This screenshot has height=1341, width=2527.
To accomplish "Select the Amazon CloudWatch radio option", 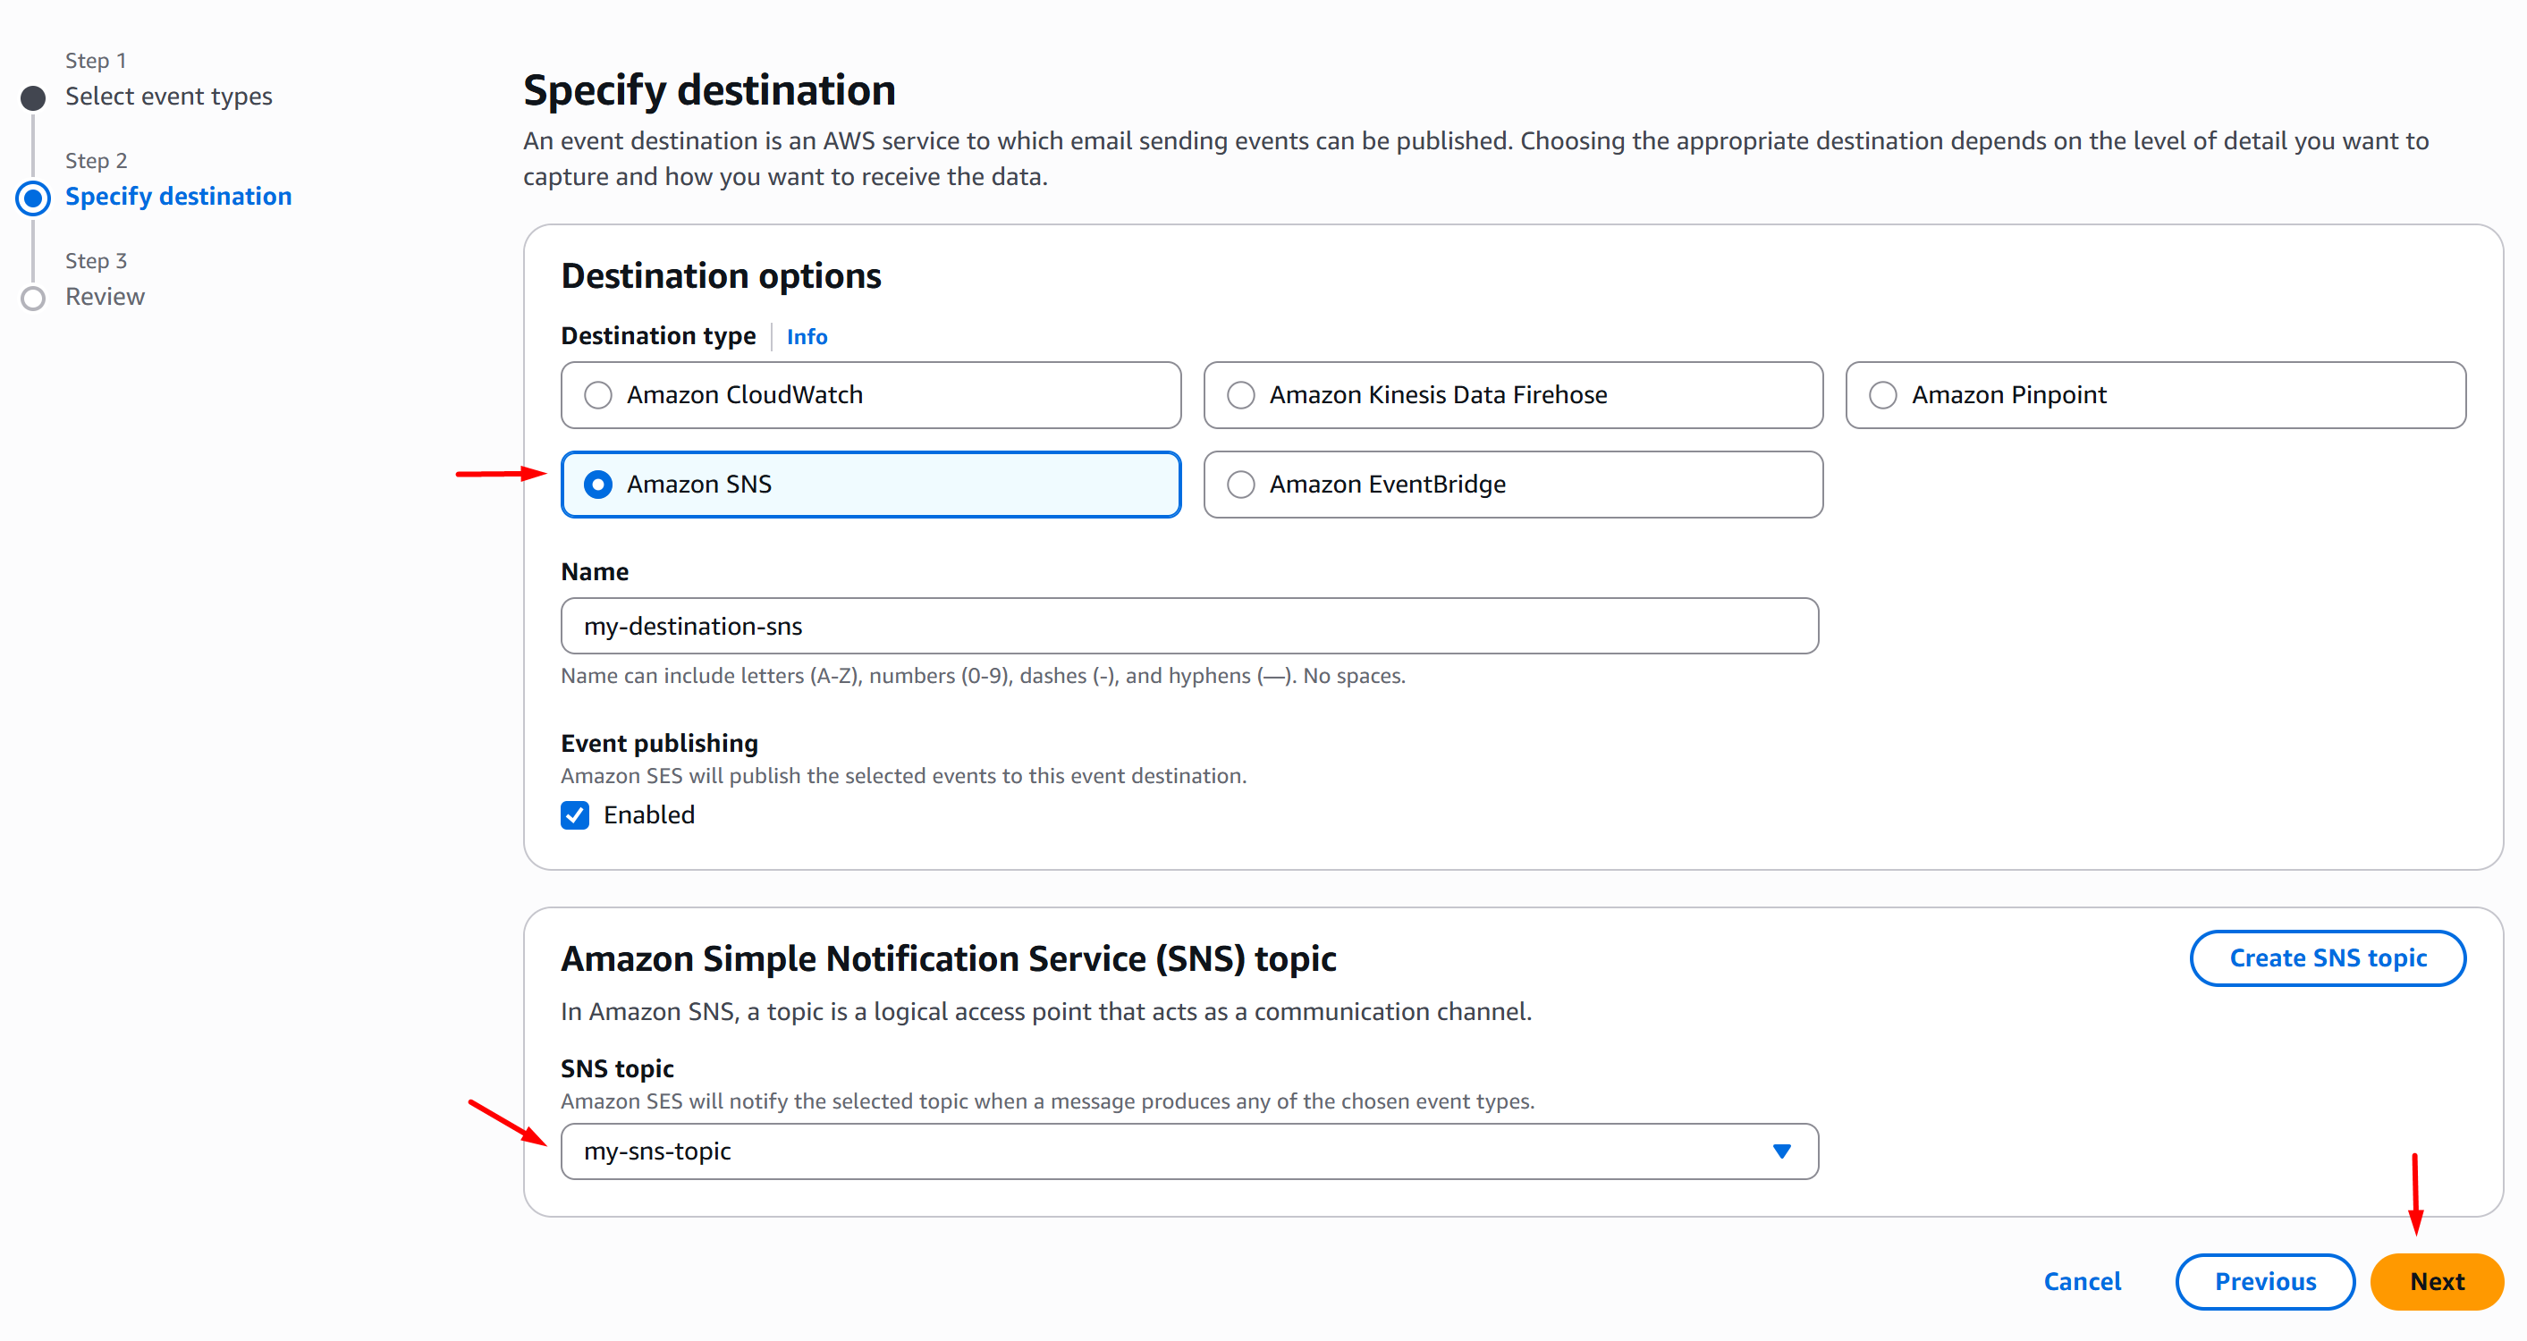I will point(598,395).
